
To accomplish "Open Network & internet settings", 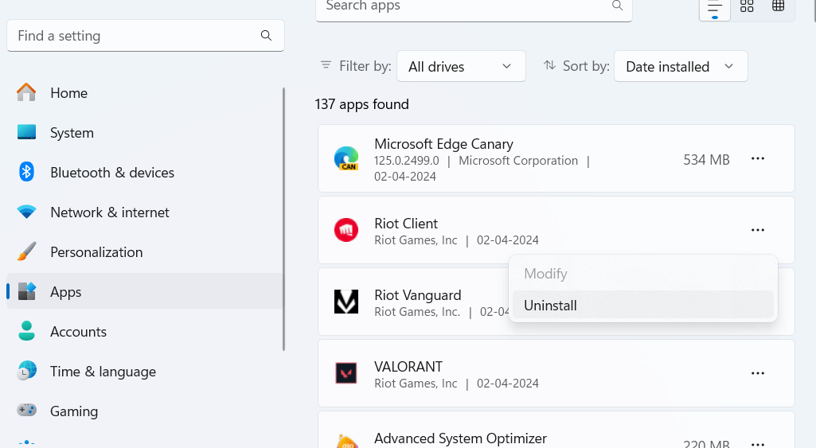I will click(109, 212).
